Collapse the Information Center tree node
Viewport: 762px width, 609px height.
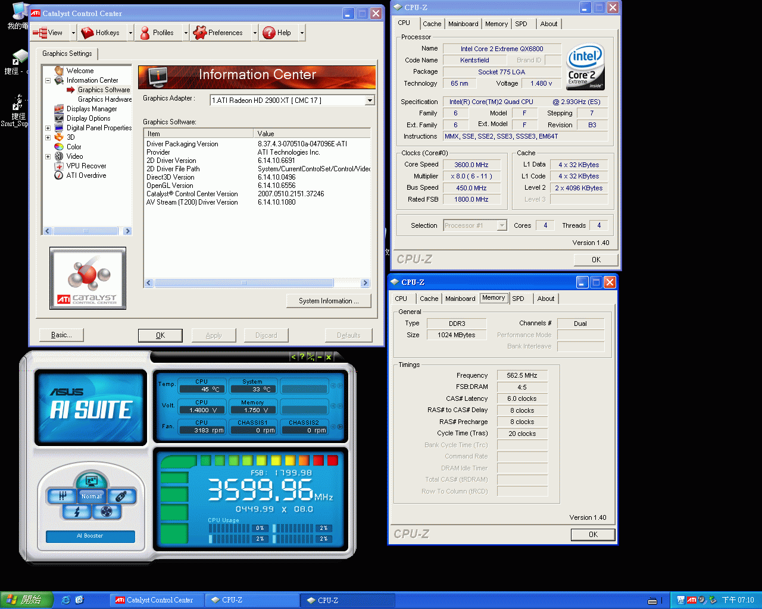[x=48, y=80]
